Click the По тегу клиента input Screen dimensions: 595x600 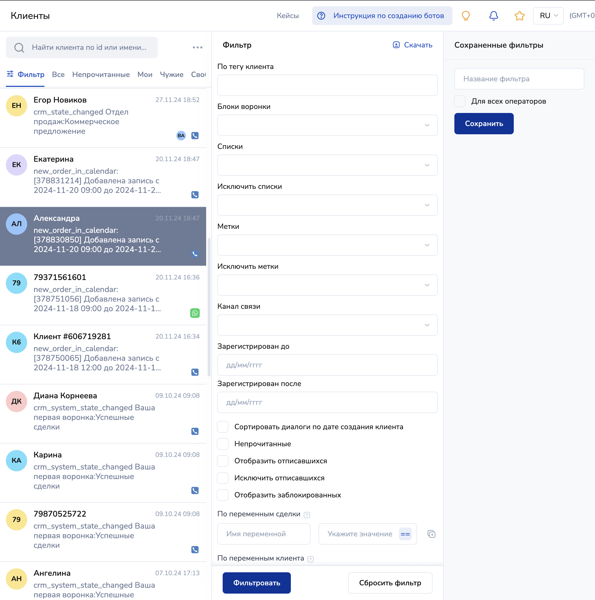[327, 85]
